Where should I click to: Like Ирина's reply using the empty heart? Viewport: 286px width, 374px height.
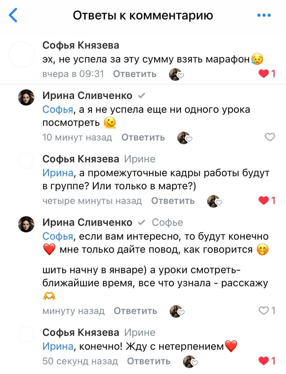(x=270, y=137)
